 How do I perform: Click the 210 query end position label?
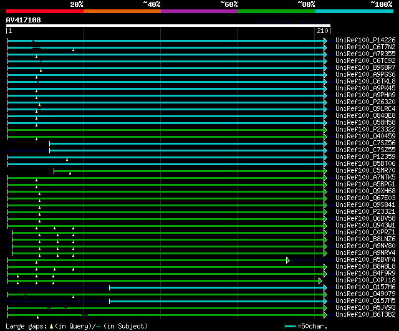(322, 31)
